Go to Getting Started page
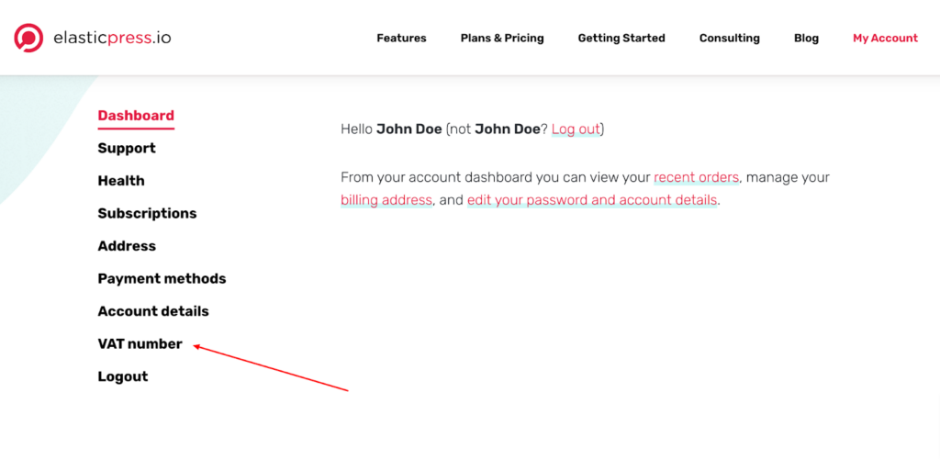 click(x=621, y=39)
